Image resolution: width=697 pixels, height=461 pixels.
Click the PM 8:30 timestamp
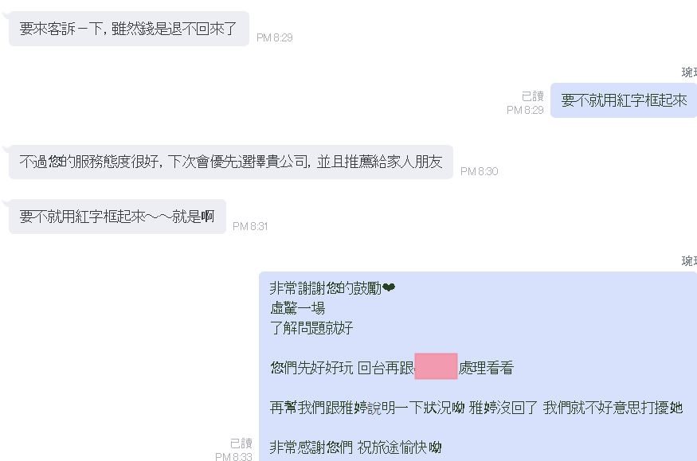click(480, 171)
